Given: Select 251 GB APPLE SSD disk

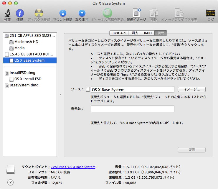Looking at the screenshot, I should tap(30, 36).
